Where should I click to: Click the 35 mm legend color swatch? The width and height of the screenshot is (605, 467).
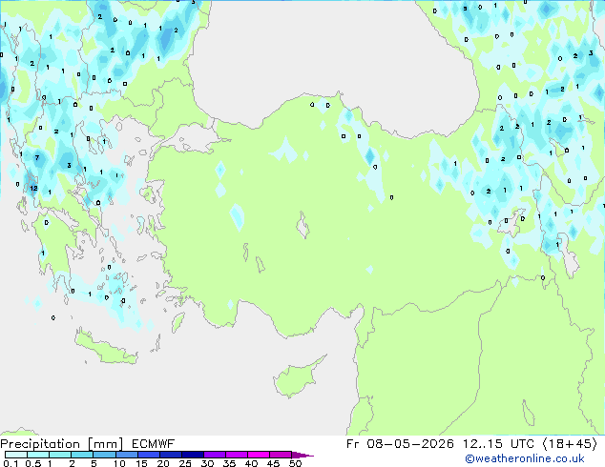(236, 455)
